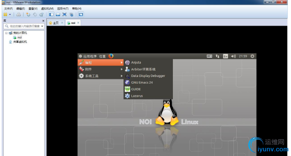The height and width of the screenshot is (156, 291).
Task: Close the noi tab
Action: pos(78,23)
